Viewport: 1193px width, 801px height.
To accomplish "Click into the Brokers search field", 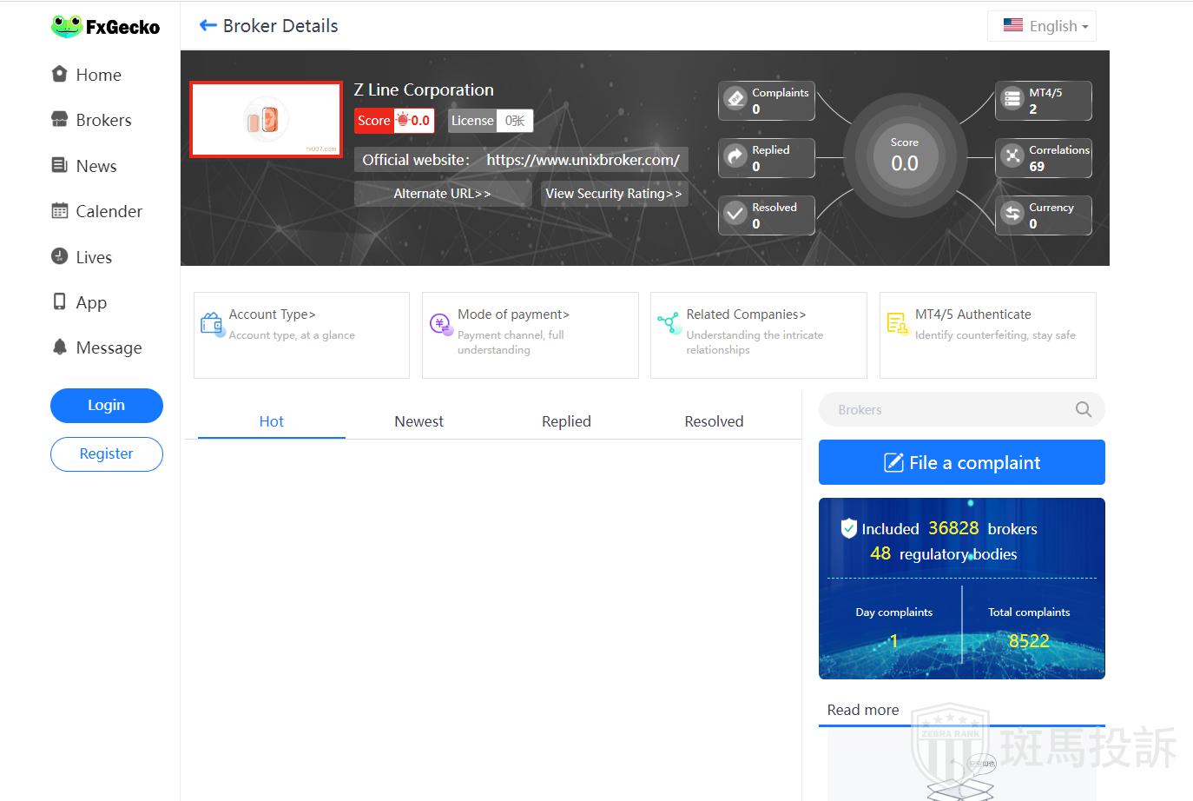I will [946, 409].
